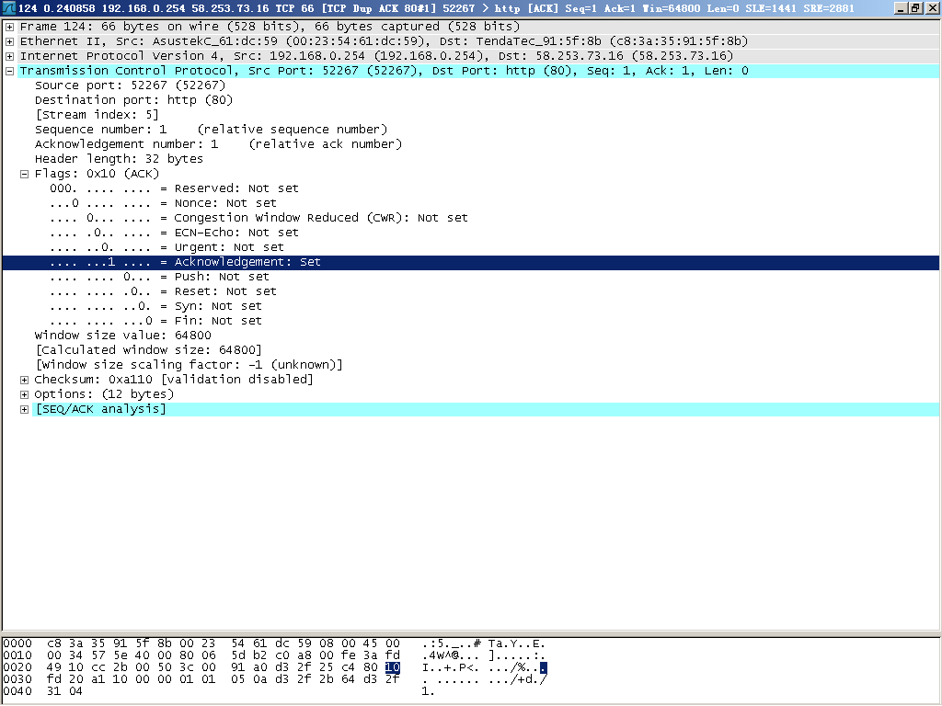
Task: Select the Destination port: http (80) line
Action: tap(134, 100)
